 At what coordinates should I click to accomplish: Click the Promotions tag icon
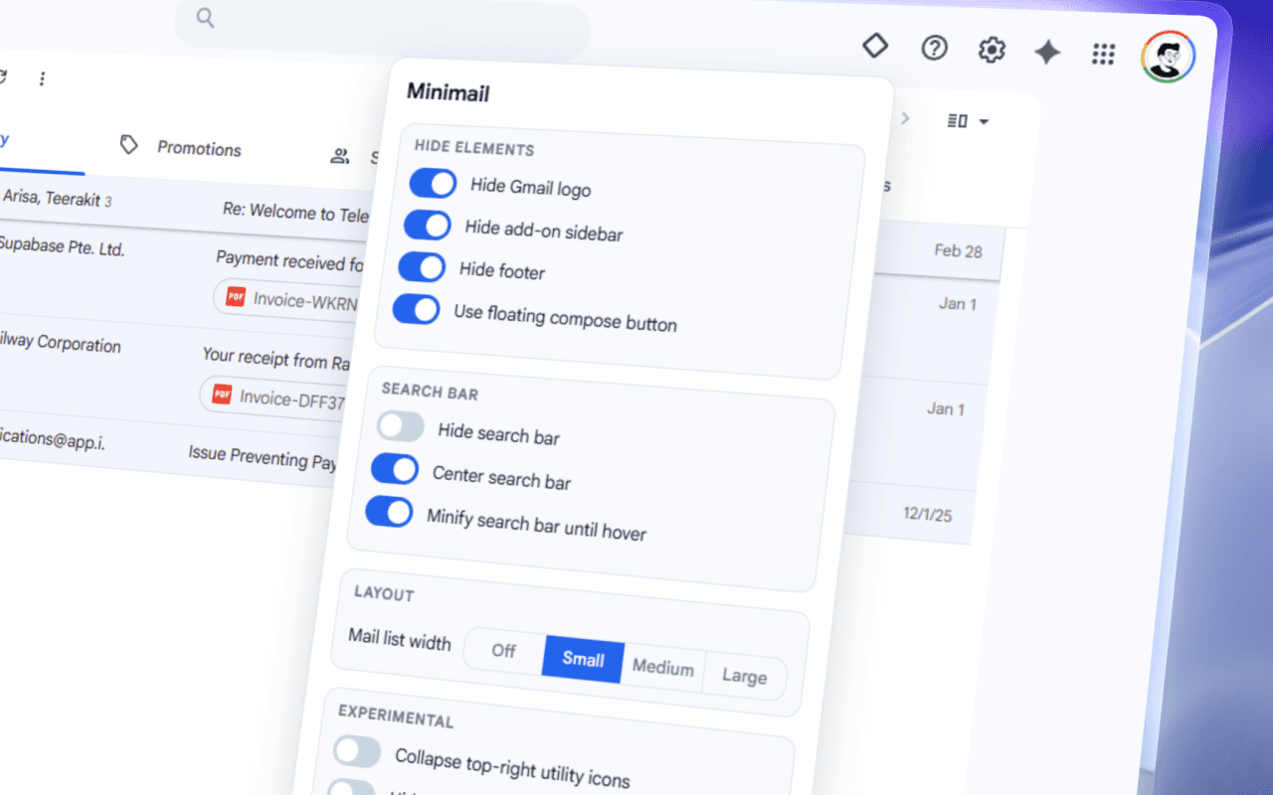pos(128,145)
